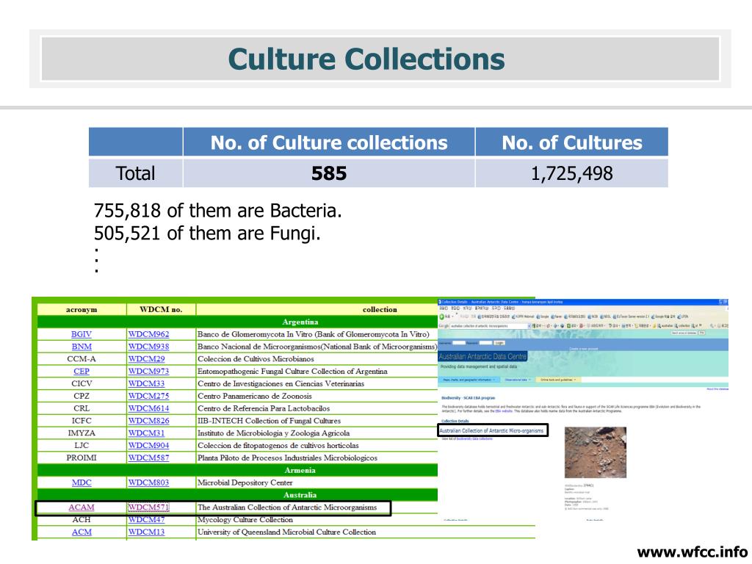Follow the WDCM33 link
Image resolution: width=752 pixels, height=564 pixels.
[146, 383]
